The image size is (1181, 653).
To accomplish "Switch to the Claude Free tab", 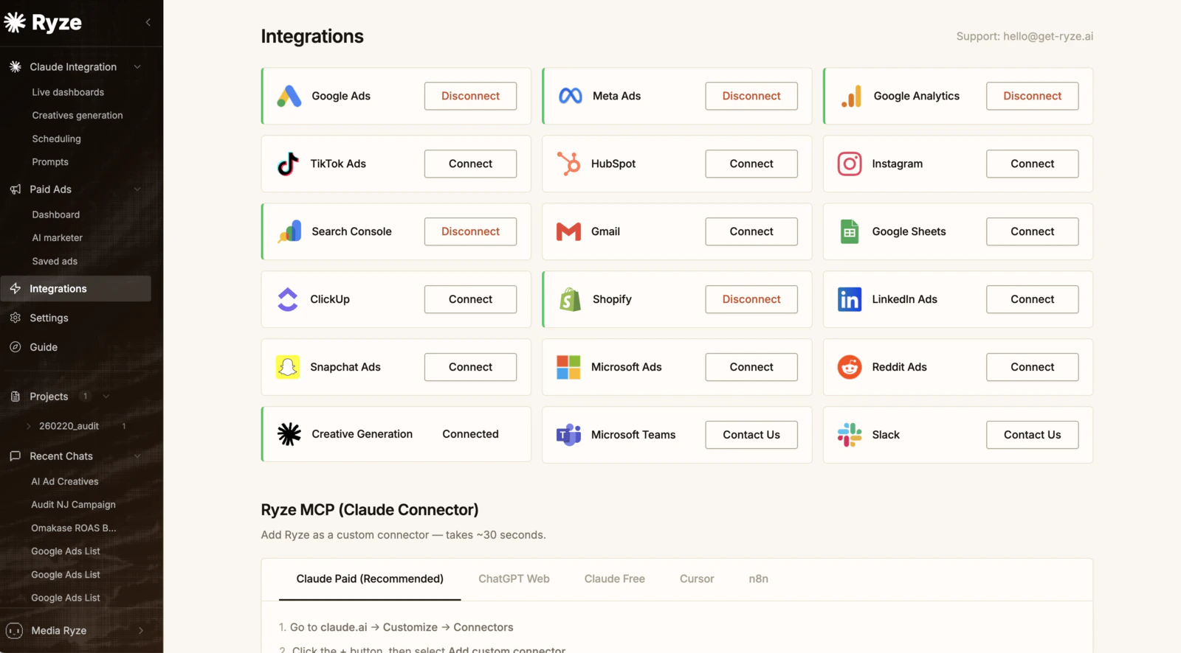I will [x=615, y=579].
